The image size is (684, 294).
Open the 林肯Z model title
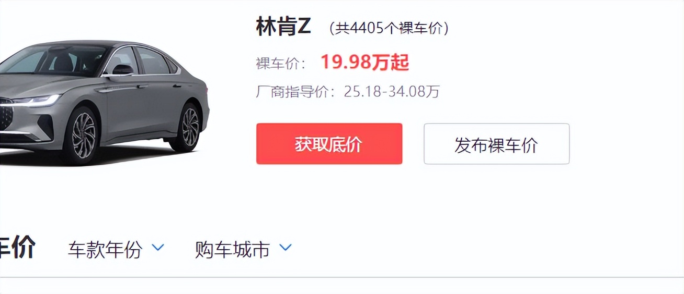pos(284,27)
